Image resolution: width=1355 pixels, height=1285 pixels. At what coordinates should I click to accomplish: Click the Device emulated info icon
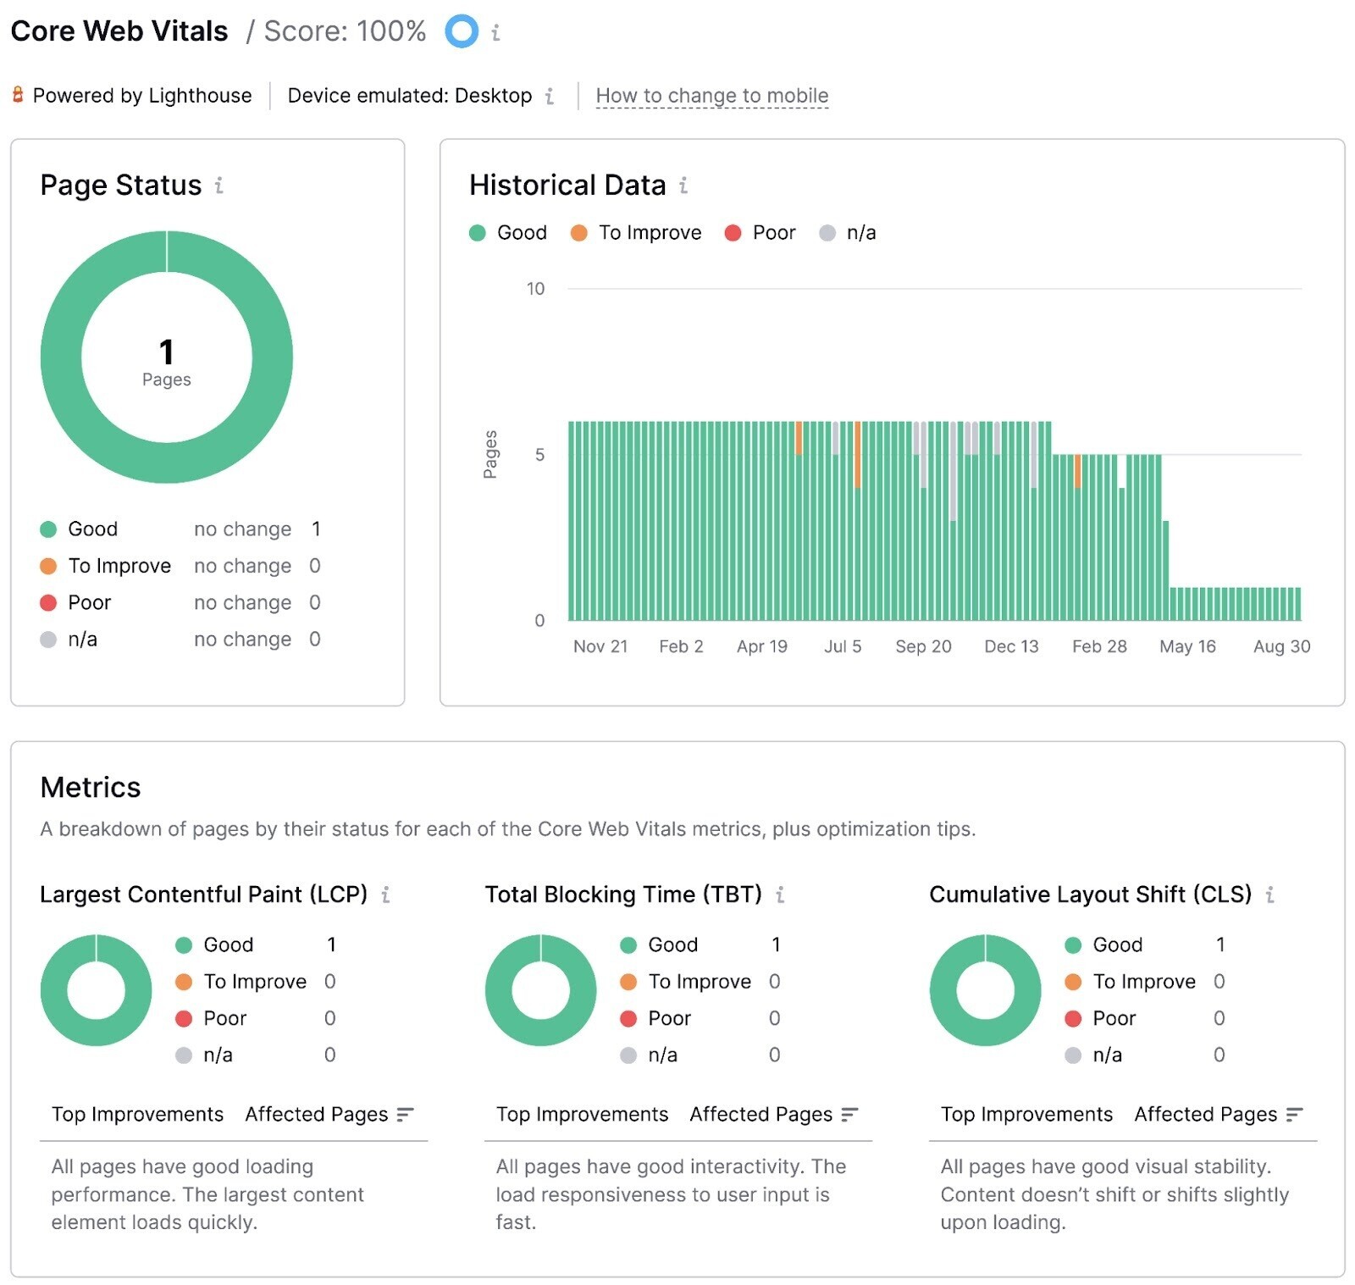click(550, 97)
